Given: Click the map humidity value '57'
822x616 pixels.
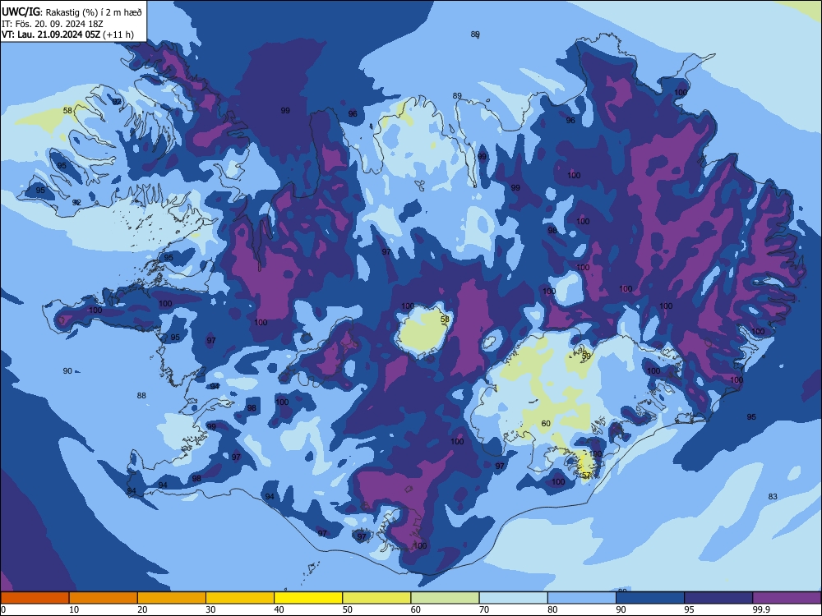Looking at the screenshot, I should click(586, 475).
